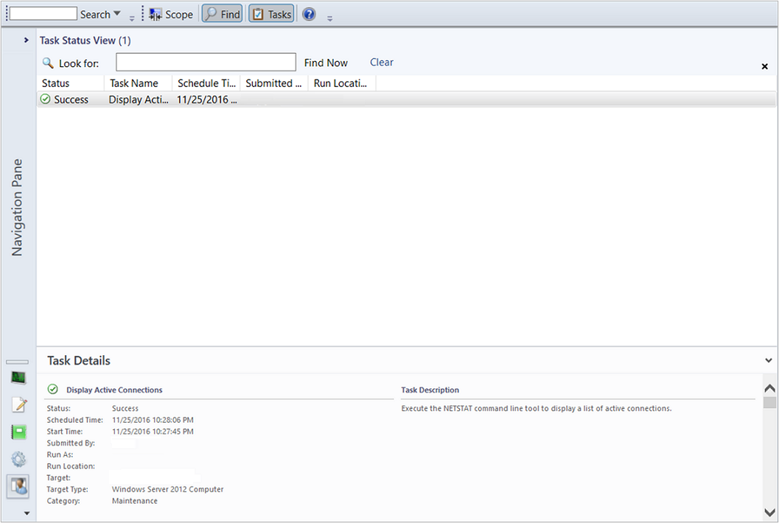
Task: Open My Workspace person icon
Action: (x=18, y=486)
